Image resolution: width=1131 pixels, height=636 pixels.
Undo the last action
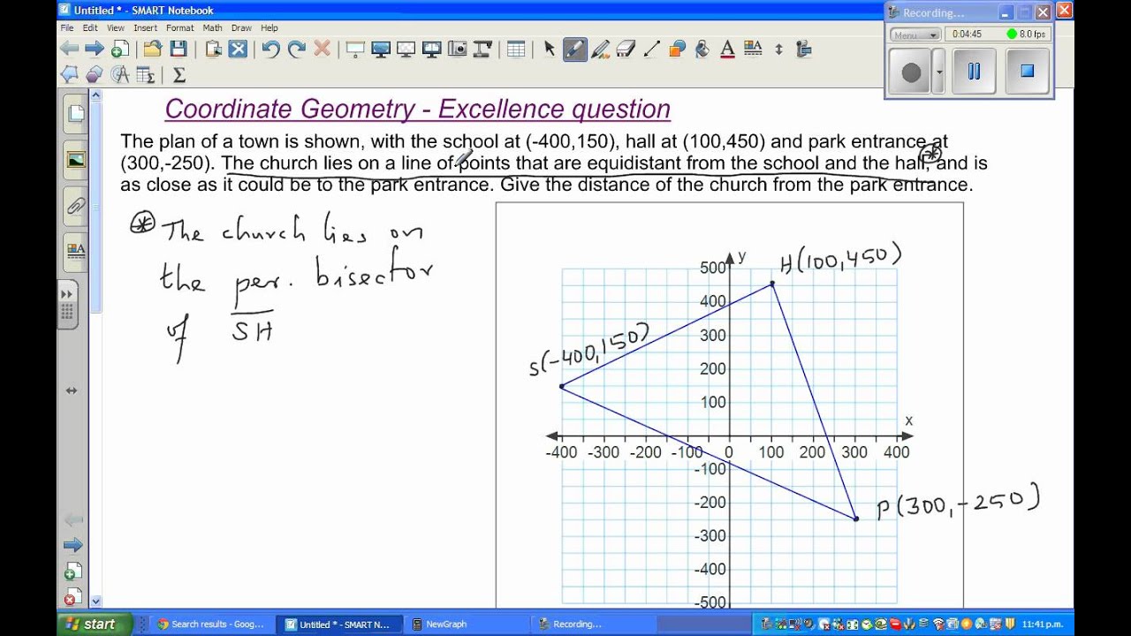(271, 49)
